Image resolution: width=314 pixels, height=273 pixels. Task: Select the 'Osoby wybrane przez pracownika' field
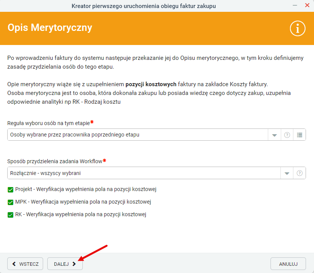coord(138,135)
